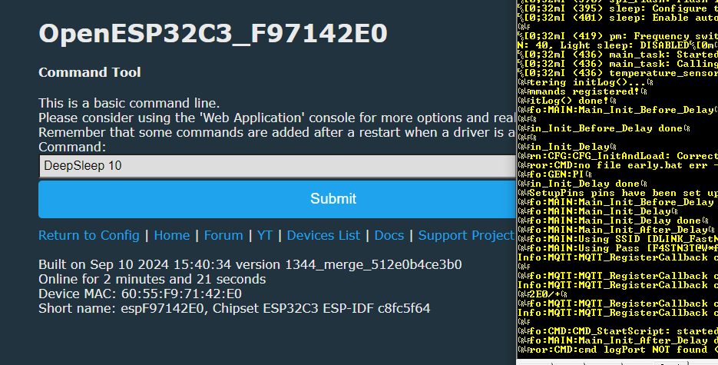
Task: Focus the Command input field with 'DeepSleep 10'
Action: click(x=277, y=166)
